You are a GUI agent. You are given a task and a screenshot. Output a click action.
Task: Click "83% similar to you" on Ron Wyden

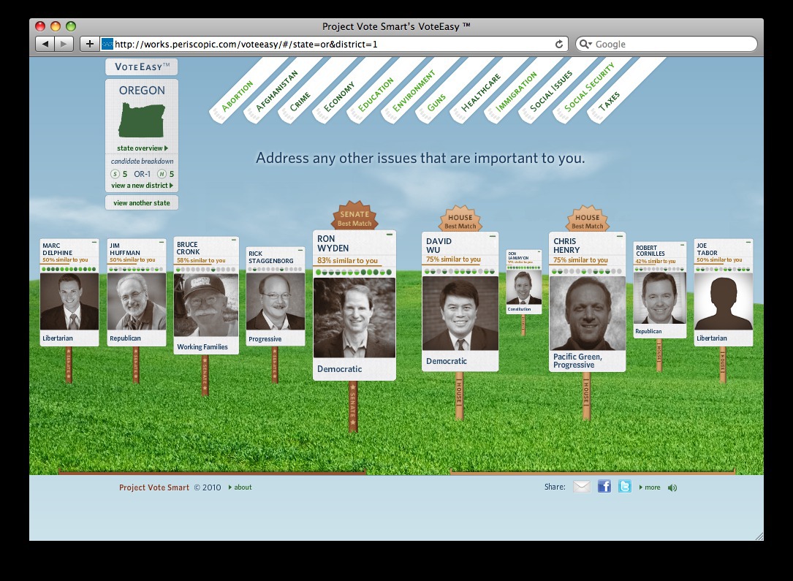[x=347, y=261]
